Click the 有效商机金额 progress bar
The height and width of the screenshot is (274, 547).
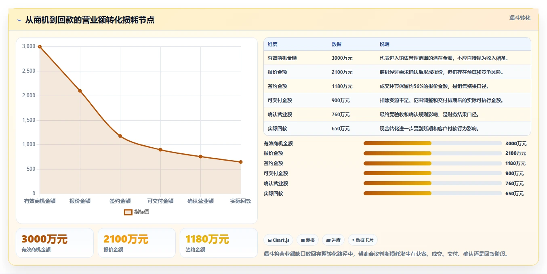(x=433, y=143)
